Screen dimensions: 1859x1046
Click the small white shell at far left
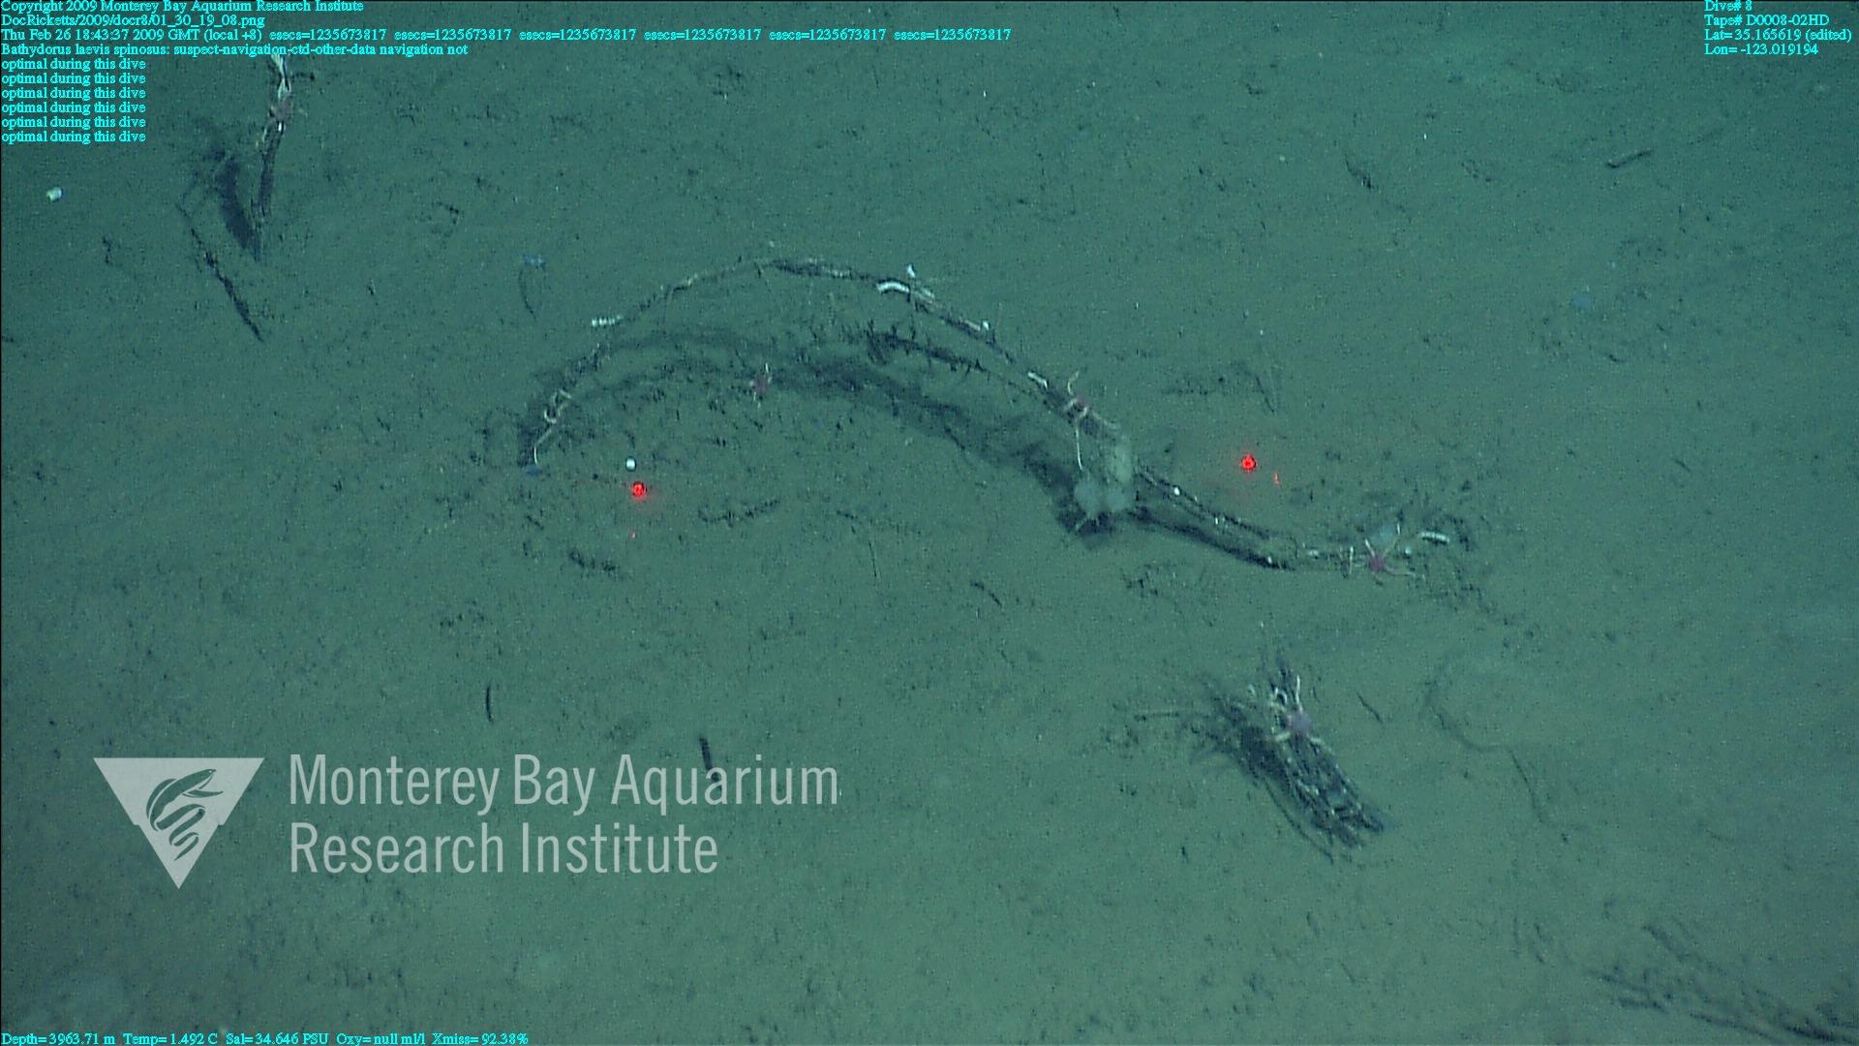53,195
